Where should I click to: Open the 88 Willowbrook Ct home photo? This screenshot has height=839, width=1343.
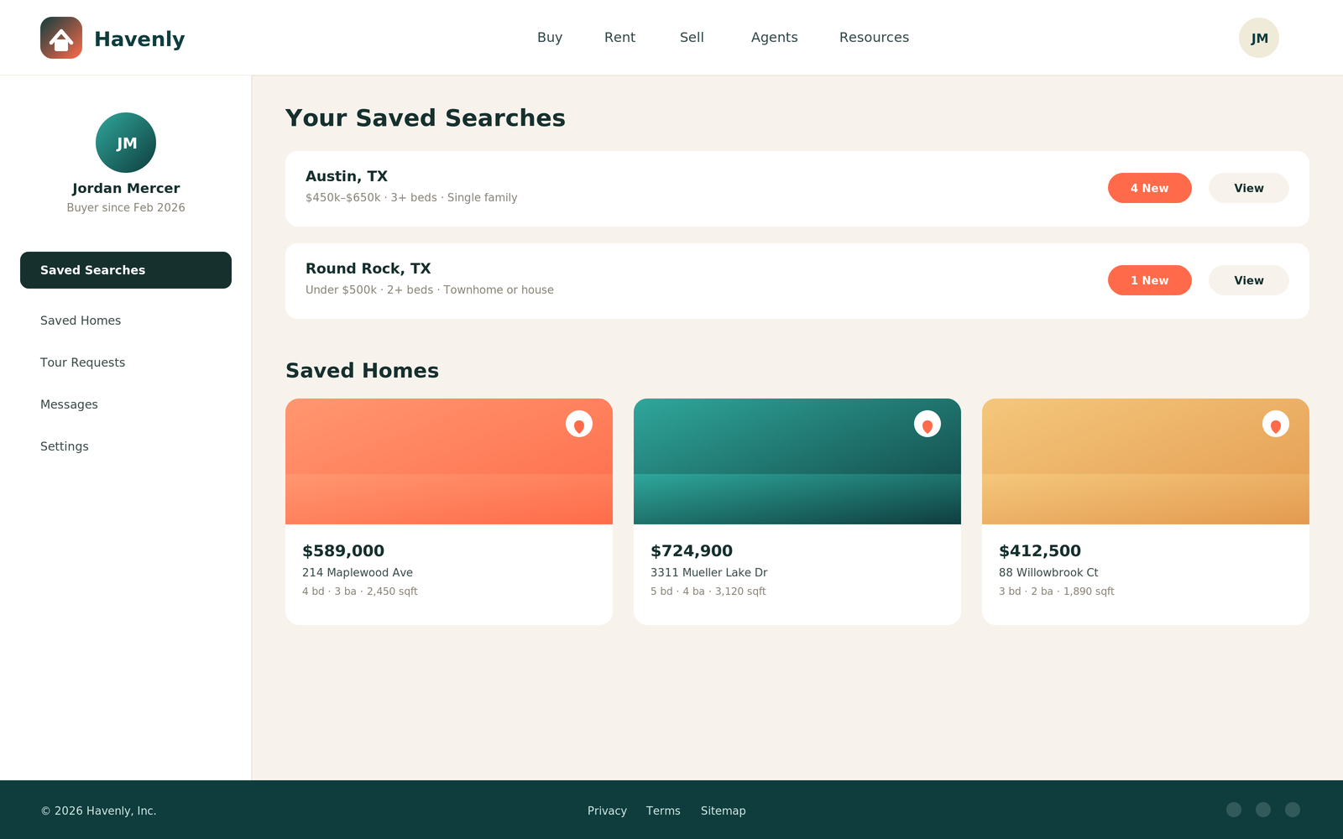pyautogui.click(x=1146, y=461)
